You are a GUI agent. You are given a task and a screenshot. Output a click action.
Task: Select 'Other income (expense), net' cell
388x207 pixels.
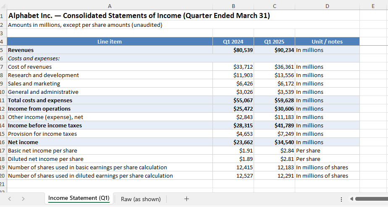click(x=110, y=117)
